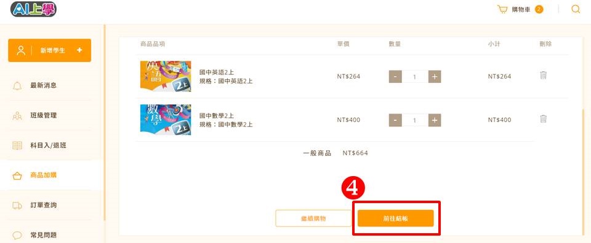The width and height of the screenshot is (591, 243).
Task: Delete 國中數學2上 with trash icon
Action: pos(543,119)
